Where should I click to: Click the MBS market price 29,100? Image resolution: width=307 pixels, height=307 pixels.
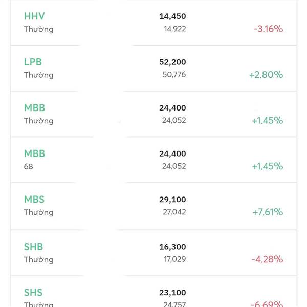click(x=172, y=200)
